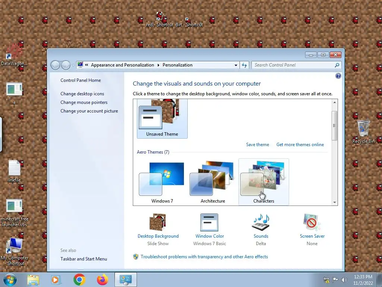Select the Windows 7 theme
This screenshot has height=287, width=382.
(162, 182)
